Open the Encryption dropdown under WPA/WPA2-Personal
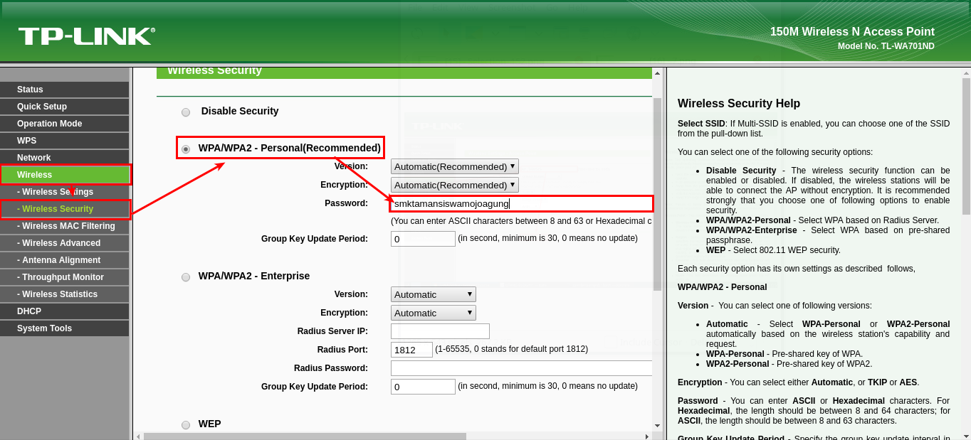Image resolution: width=971 pixels, height=440 pixels. [x=454, y=184]
